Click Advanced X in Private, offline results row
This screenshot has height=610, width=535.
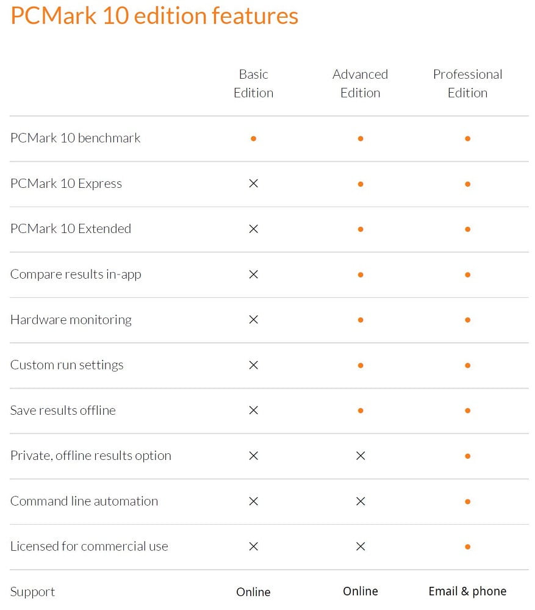pos(361,456)
